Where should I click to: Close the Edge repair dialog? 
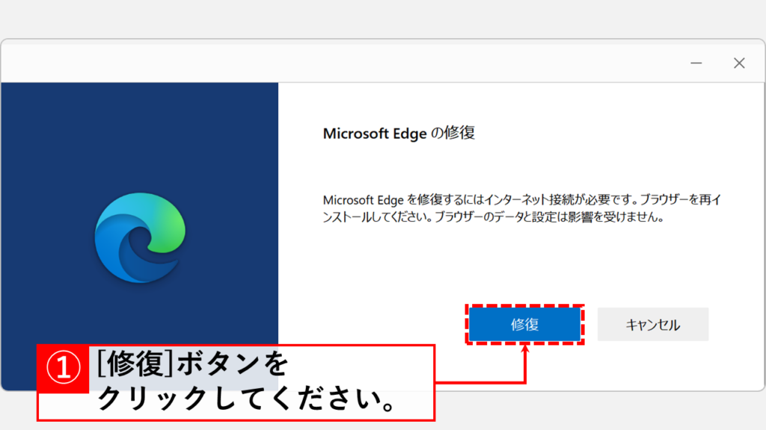(739, 63)
